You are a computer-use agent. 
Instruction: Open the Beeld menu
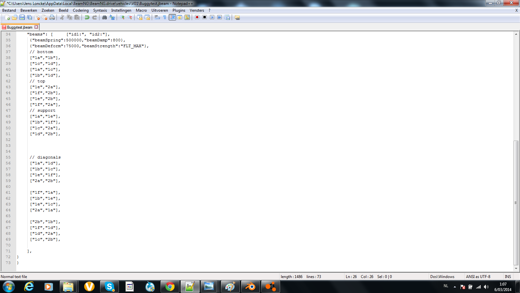pos(63,10)
